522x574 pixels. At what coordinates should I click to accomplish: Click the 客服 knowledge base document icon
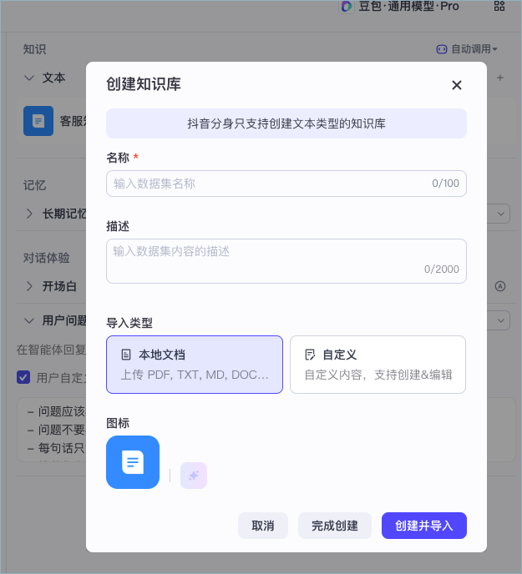click(38, 121)
